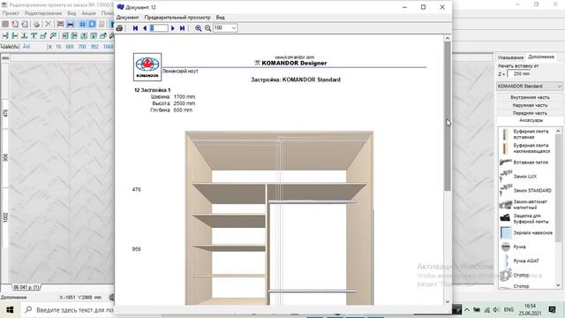Screen dimensions: 565x318
Task: Go to previous page of document
Action: [145, 28]
